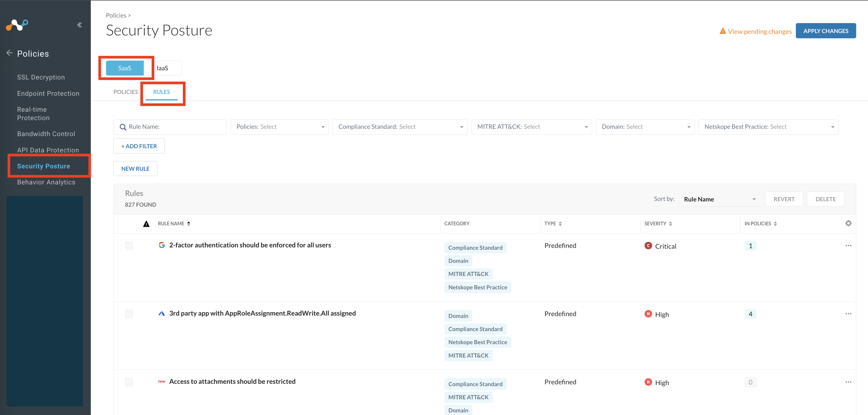Open Endpoint Protection in sidebar
This screenshot has width=868, height=415.
tap(48, 93)
